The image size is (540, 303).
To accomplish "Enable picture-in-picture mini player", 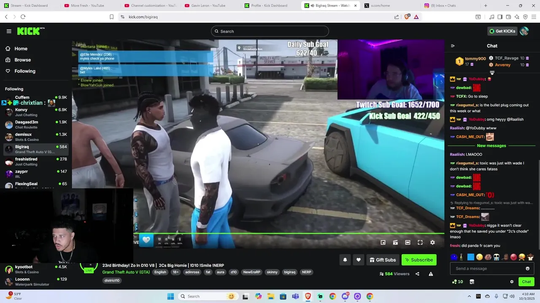I will (x=383, y=242).
